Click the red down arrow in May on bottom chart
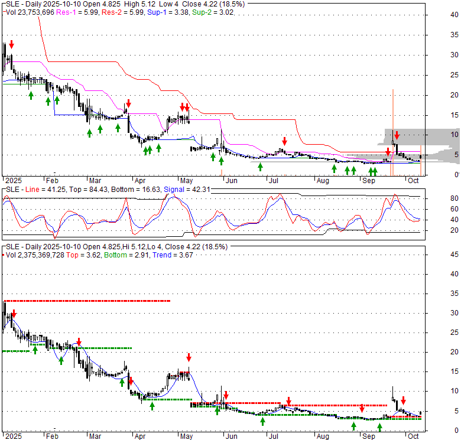The height and width of the screenshot is (440, 461). click(x=189, y=357)
